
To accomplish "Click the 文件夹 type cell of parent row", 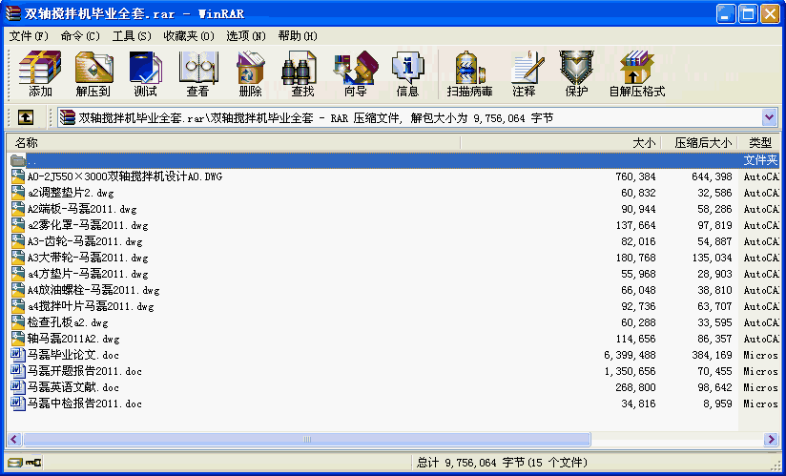I will 760,160.
